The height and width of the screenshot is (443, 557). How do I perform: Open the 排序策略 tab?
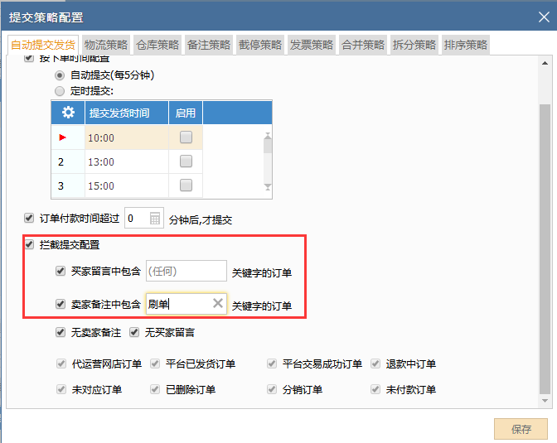[466, 45]
